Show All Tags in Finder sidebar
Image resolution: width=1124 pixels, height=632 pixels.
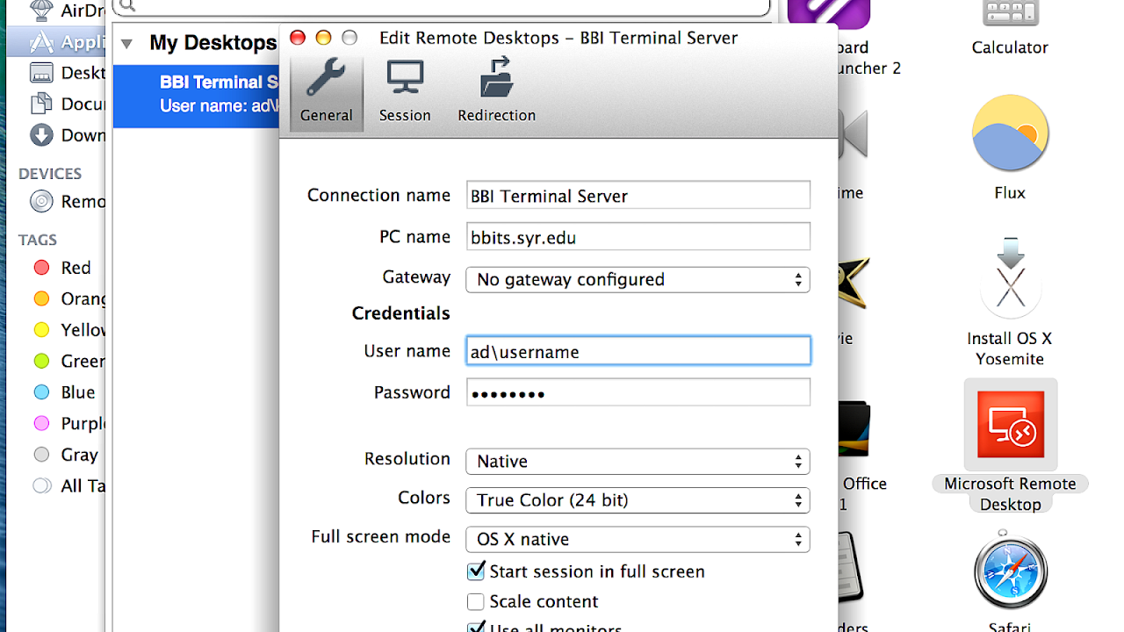tap(68, 485)
